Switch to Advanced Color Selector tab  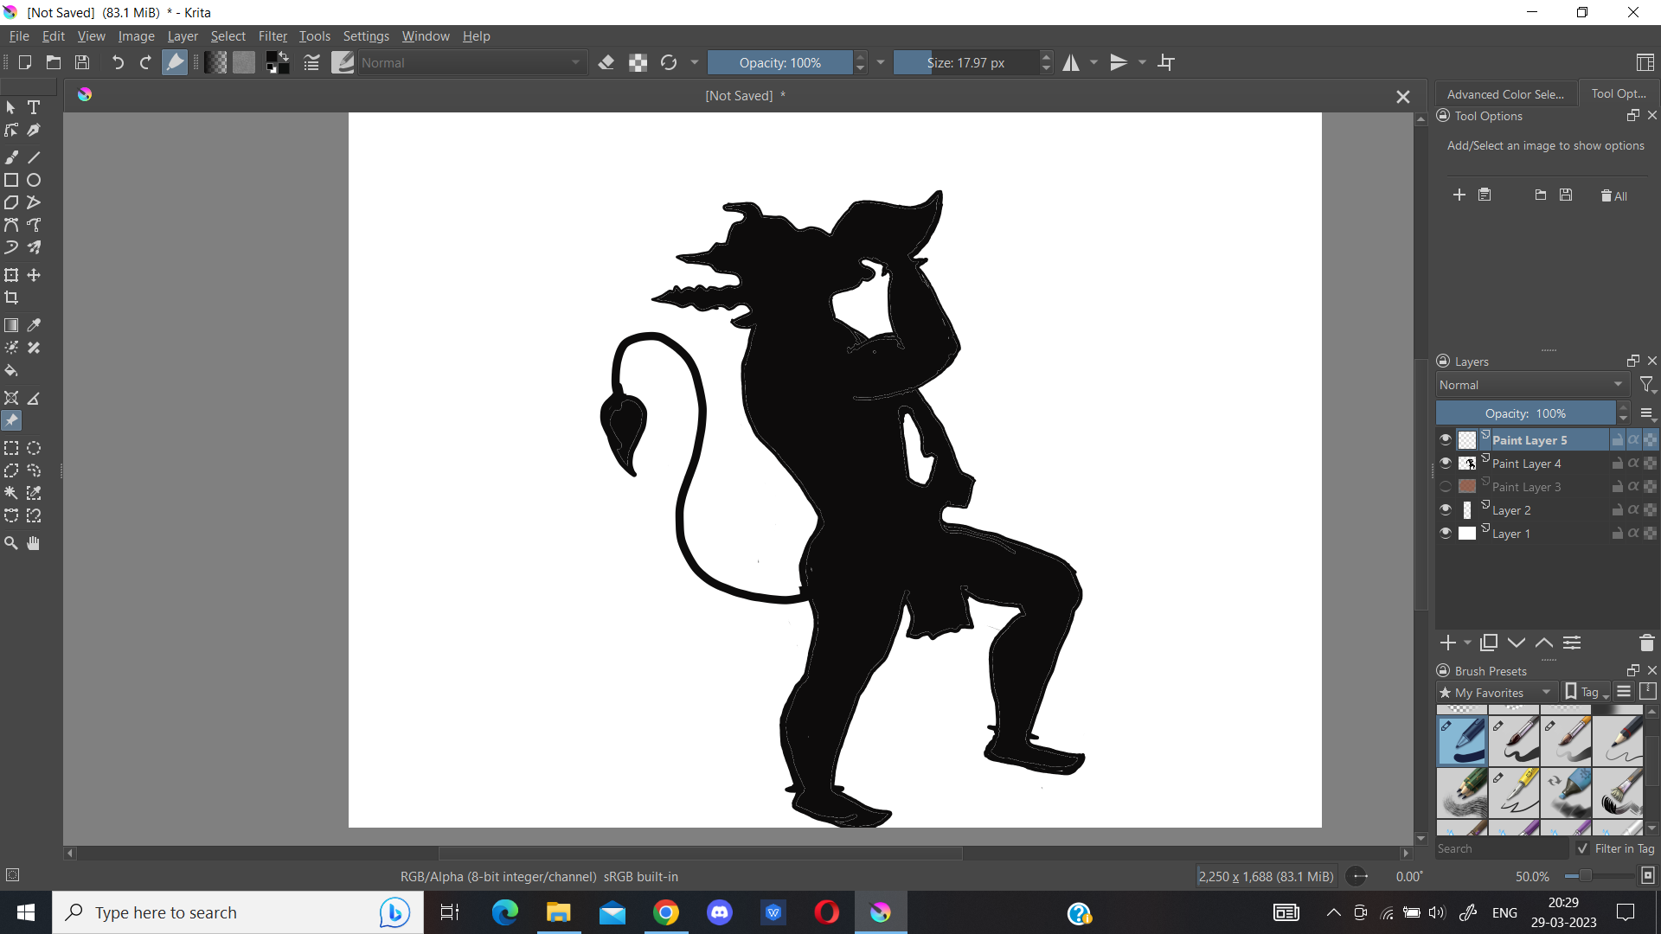1505,94
